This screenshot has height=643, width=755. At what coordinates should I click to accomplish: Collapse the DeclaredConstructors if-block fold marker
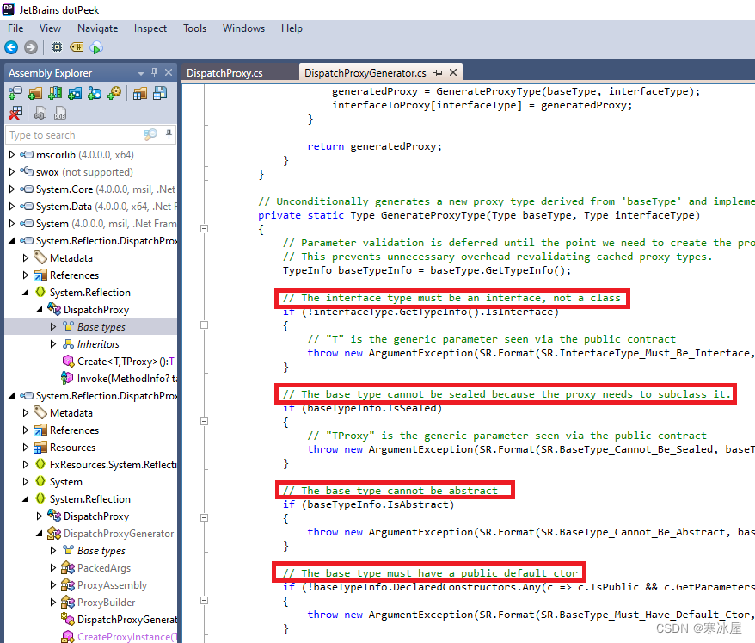pos(204,601)
